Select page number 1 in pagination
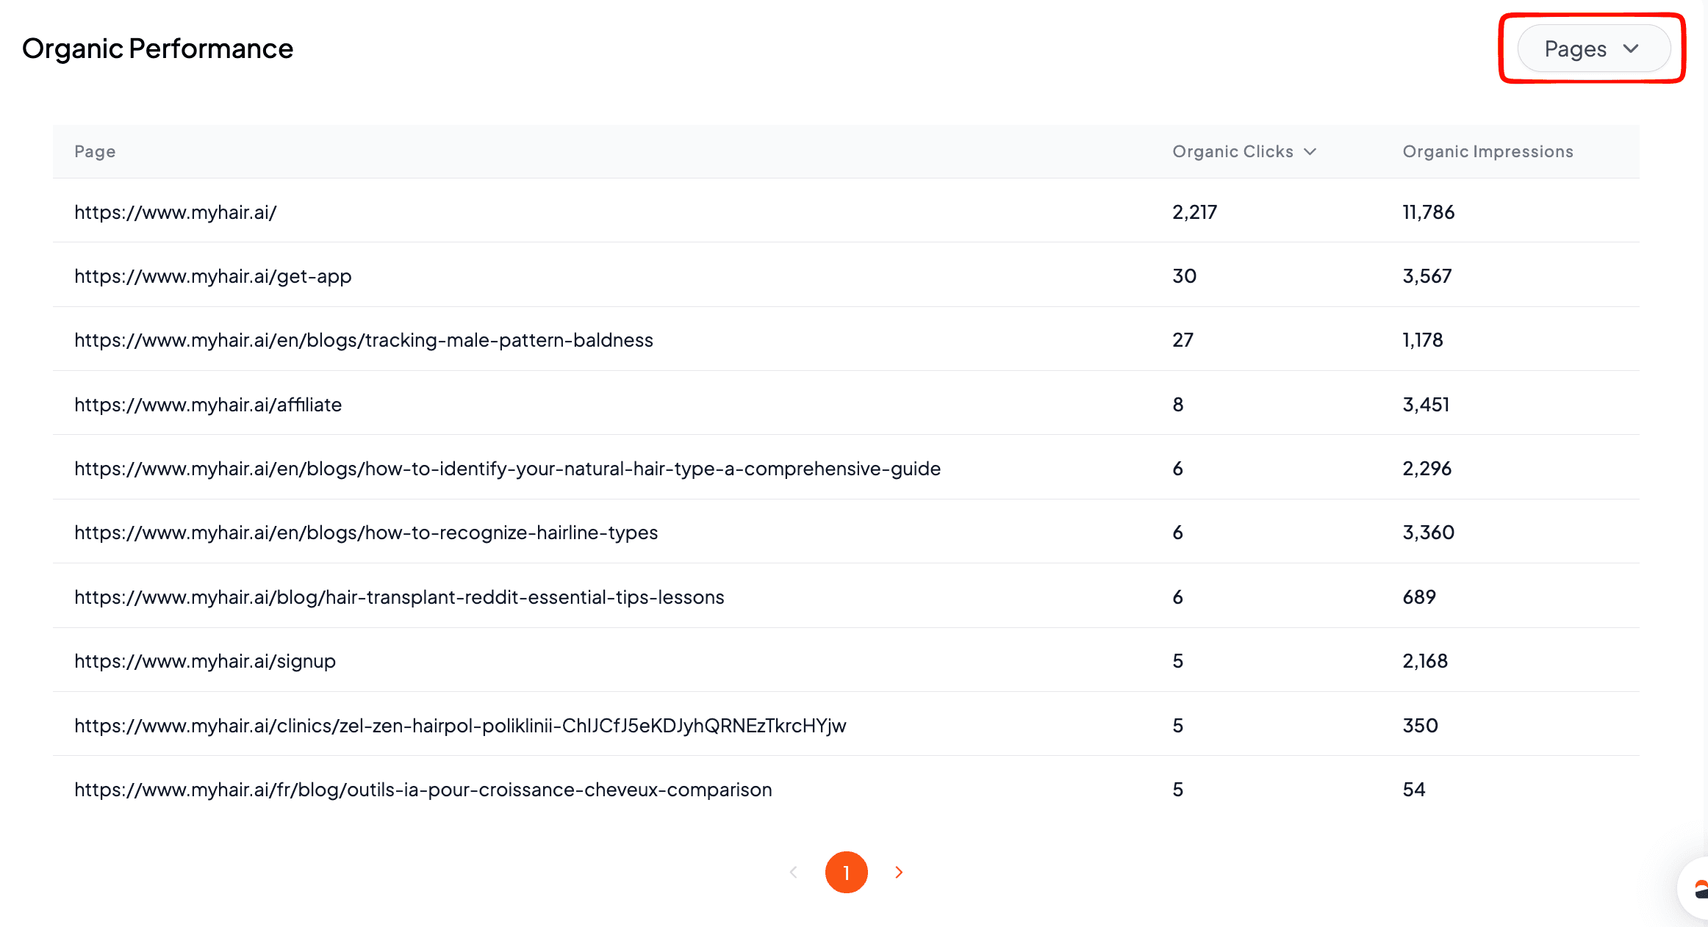The image size is (1708, 927). pyautogui.click(x=846, y=872)
